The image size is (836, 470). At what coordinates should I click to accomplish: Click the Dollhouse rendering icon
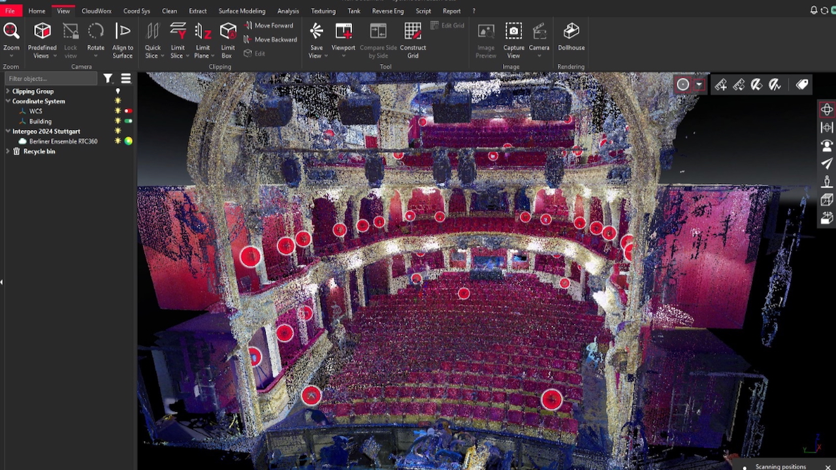coord(571,38)
